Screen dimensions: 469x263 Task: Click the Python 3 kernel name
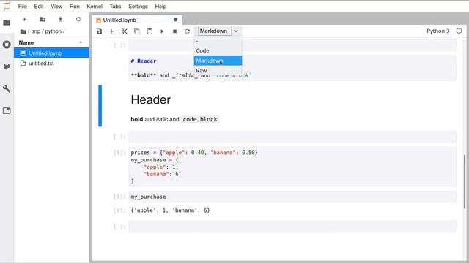[438, 31]
